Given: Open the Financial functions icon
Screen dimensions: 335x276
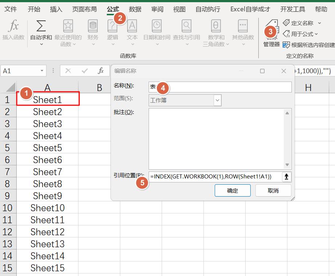Looking at the screenshot, I should pos(93,26).
